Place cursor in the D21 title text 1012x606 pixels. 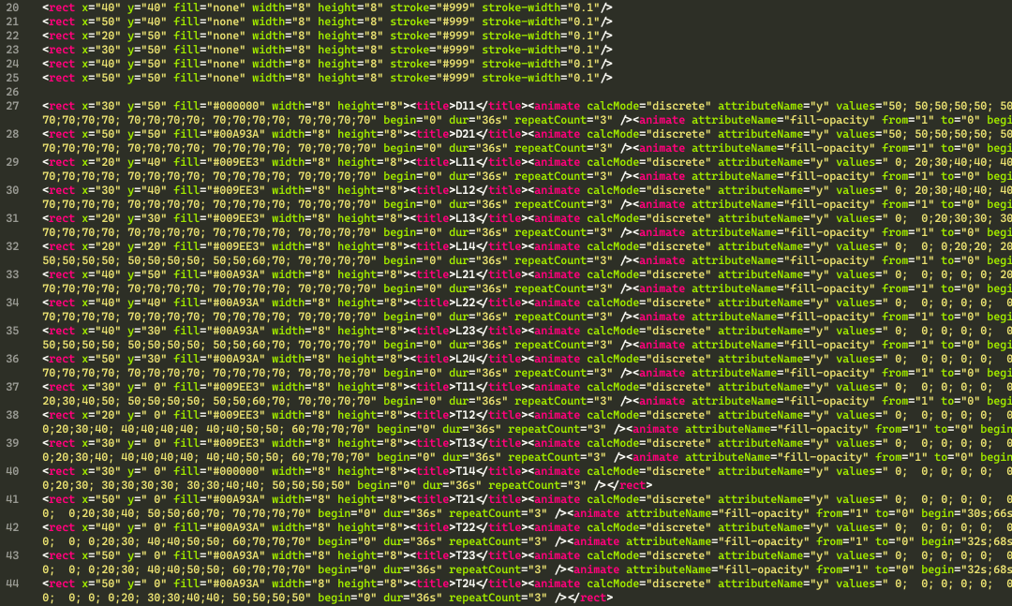[463, 134]
